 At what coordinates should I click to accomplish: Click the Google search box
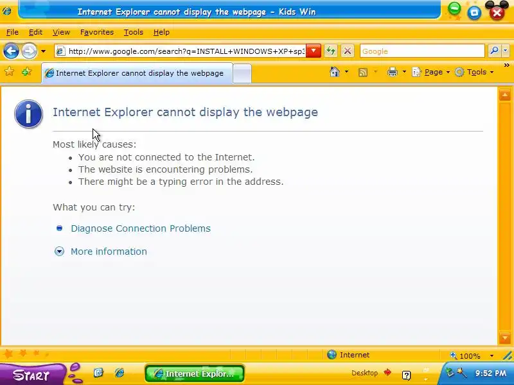pos(422,51)
